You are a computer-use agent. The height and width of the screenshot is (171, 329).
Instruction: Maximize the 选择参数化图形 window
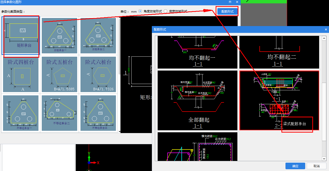click(x=230, y=2)
